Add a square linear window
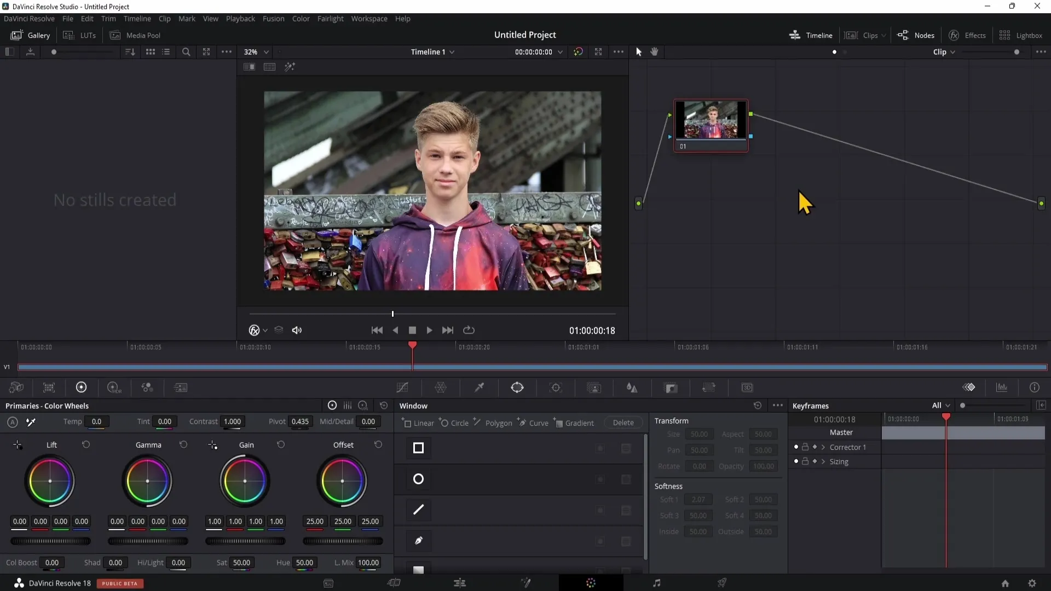This screenshot has height=591, width=1051. [418, 448]
